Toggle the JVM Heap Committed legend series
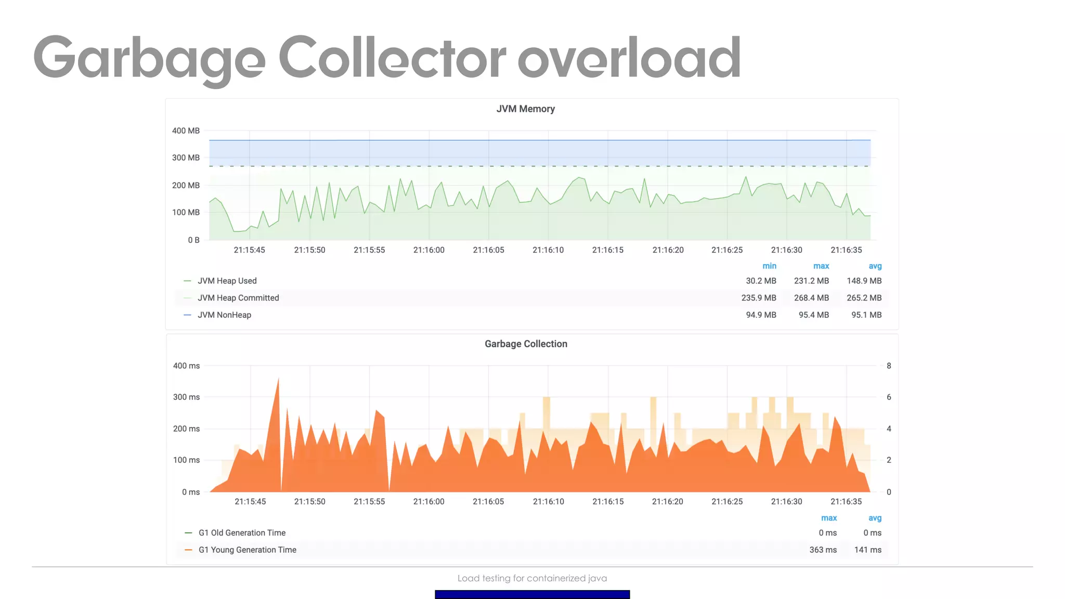1065x599 pixels. (x=238, y=298)
